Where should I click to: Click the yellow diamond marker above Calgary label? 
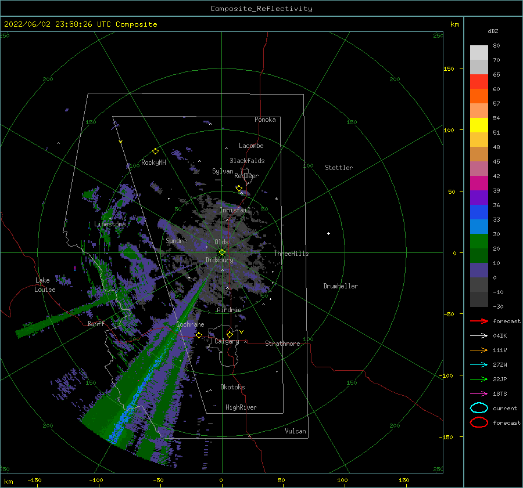click(230, 334)
